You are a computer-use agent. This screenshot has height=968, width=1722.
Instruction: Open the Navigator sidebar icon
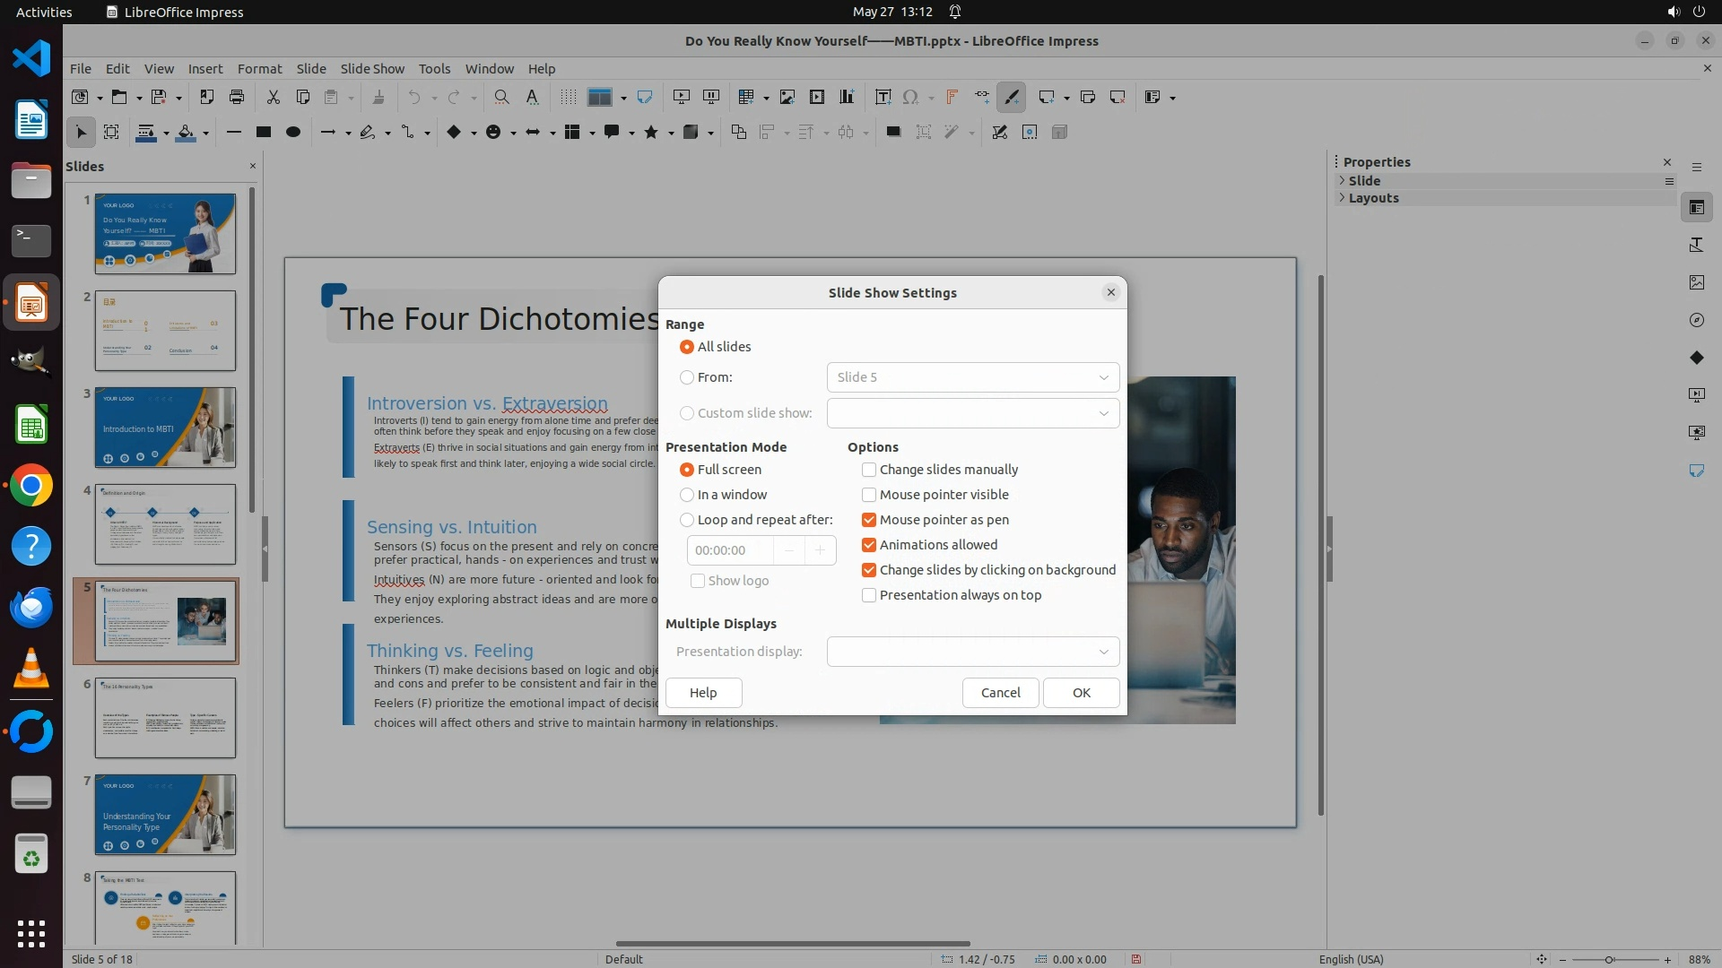(x=1696, y=320)
